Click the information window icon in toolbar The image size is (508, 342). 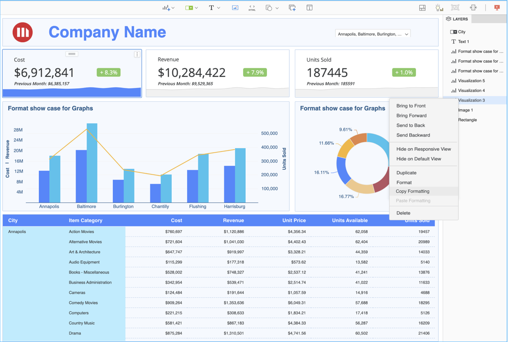(x=309, y=8)
